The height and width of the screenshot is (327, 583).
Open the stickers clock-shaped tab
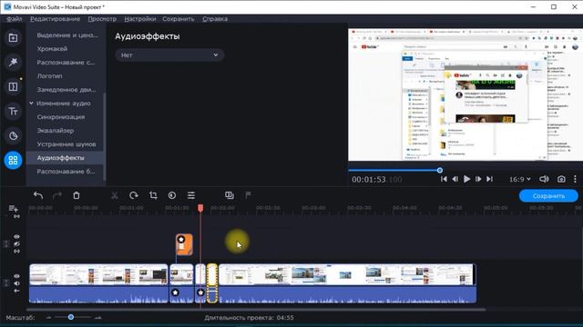(x=13, y=135)
